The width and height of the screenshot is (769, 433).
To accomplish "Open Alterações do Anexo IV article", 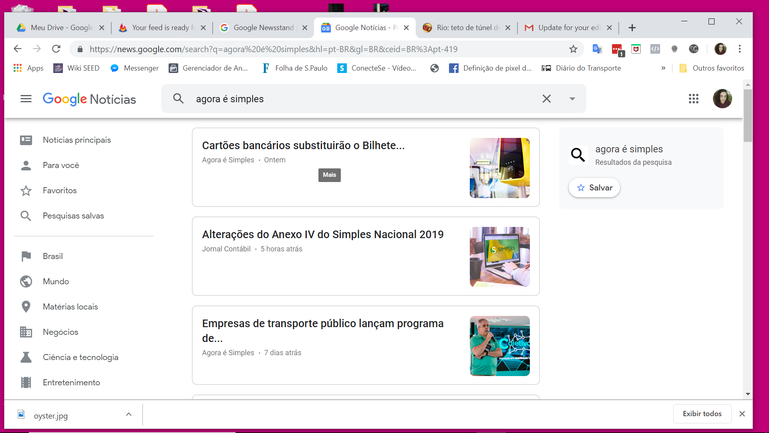I will point(322,235).
